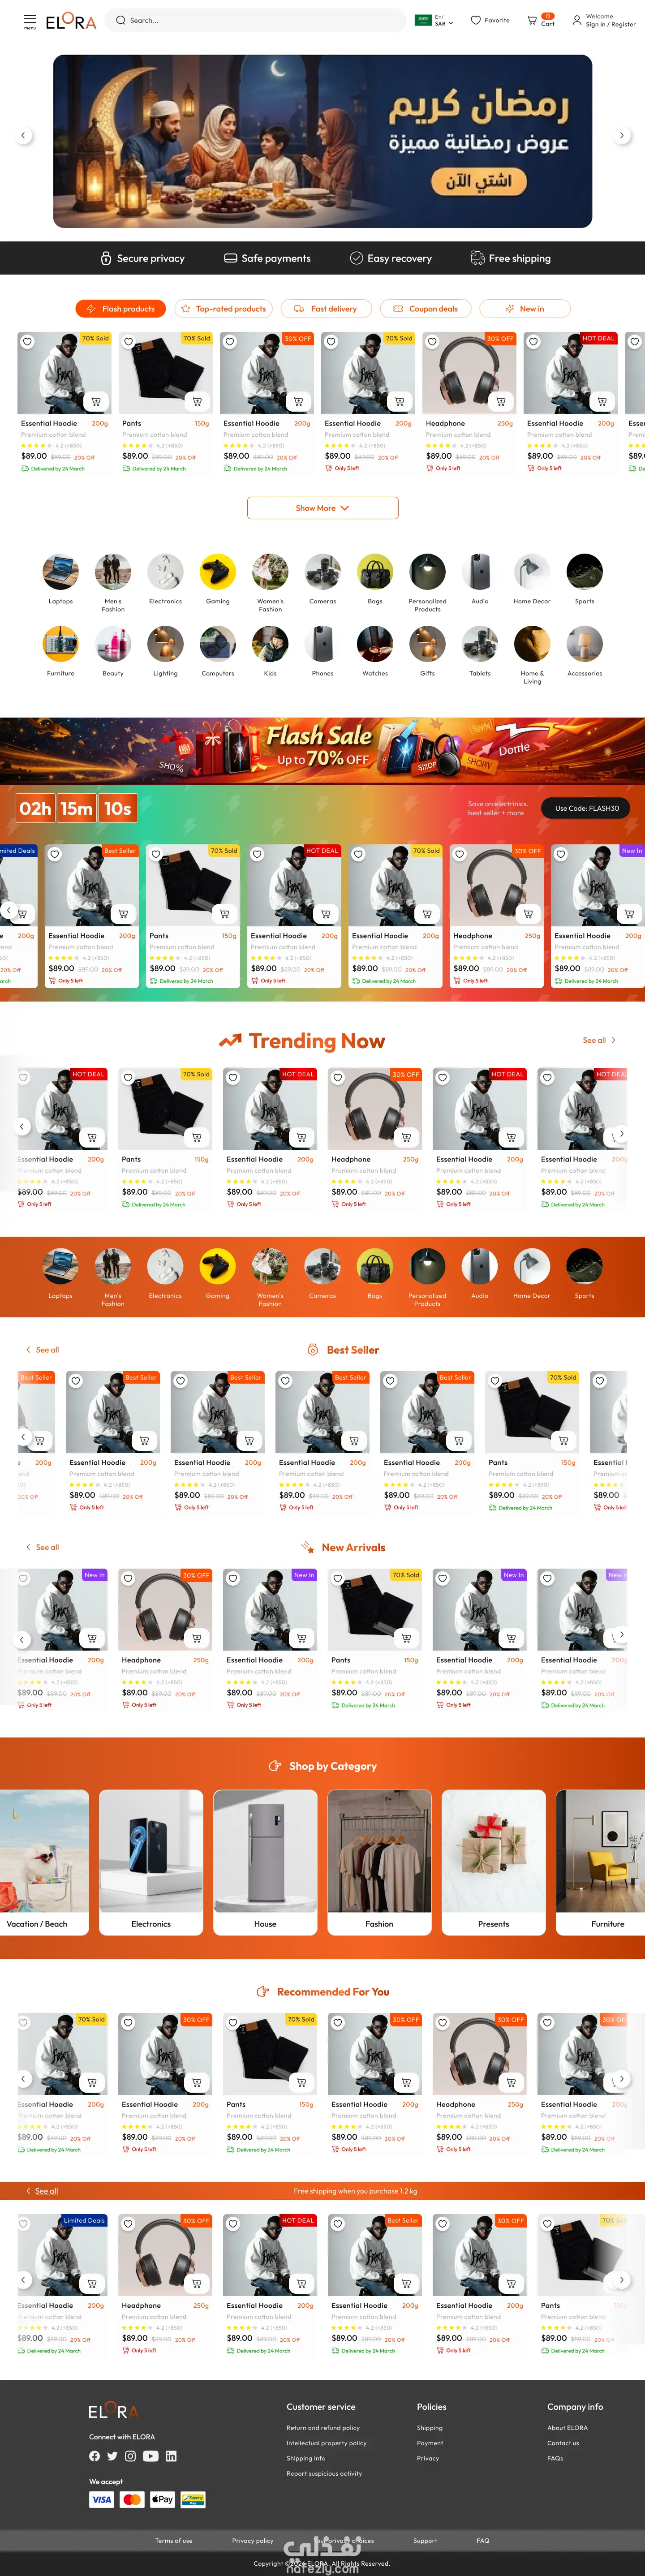Expand the language and SAR currency dropdown

tap(435, 20)
